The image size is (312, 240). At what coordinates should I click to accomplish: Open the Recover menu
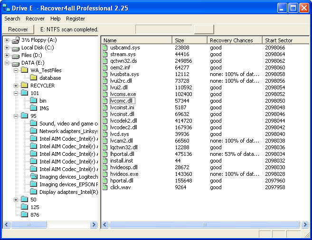coord(35,19)
